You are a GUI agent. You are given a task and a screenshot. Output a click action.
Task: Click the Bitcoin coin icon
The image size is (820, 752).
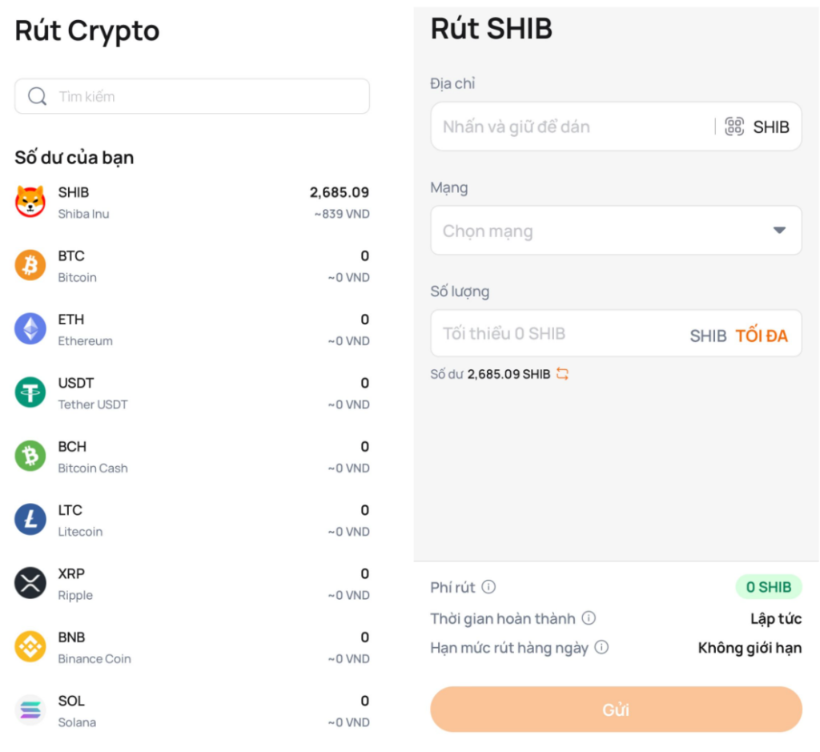[30, 265]
